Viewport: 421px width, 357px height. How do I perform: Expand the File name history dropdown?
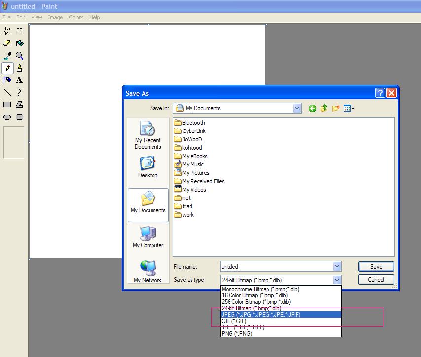[x=337, y=266]
